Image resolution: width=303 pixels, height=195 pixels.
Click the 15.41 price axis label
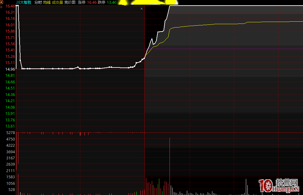click(10, 50)
